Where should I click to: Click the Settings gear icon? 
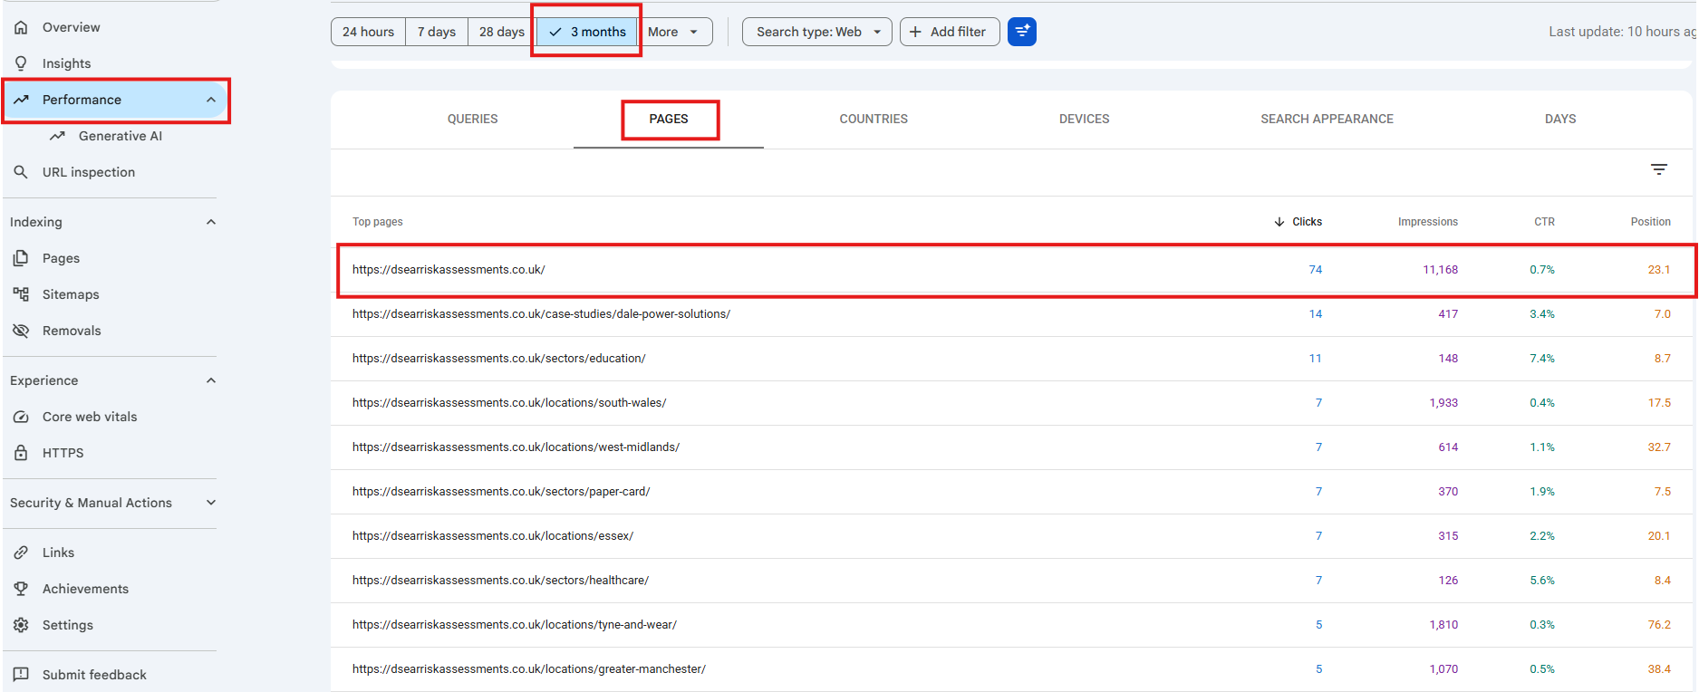pyautogui.click(x=21, y=625)
